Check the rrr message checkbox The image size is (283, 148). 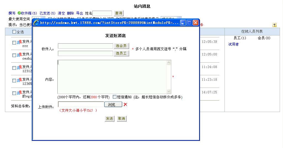pyautogui.click(x=14, y=43)
